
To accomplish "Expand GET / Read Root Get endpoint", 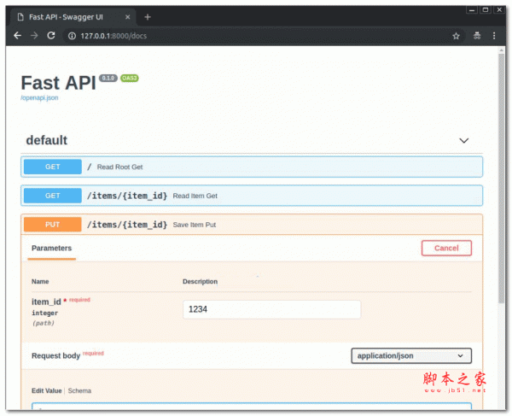I will (252, 167).
